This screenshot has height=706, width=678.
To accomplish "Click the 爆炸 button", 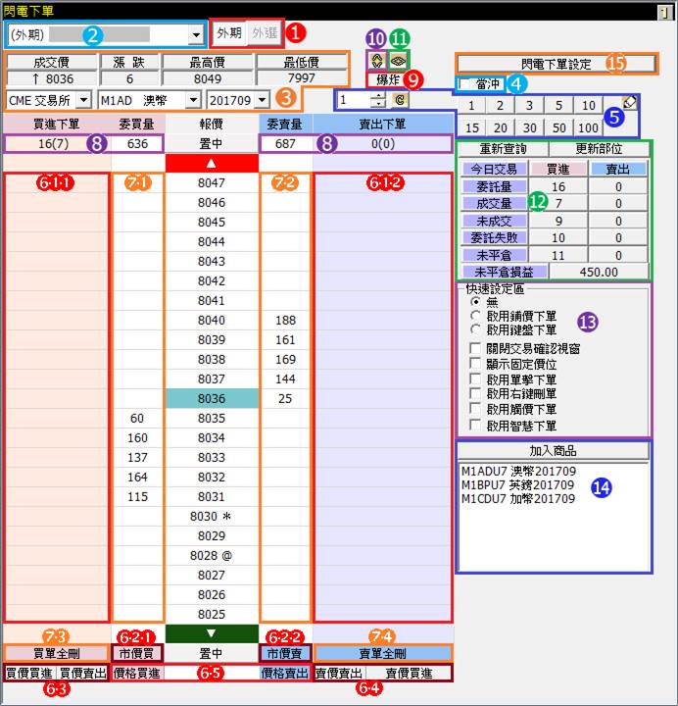I will click(387, 80).
